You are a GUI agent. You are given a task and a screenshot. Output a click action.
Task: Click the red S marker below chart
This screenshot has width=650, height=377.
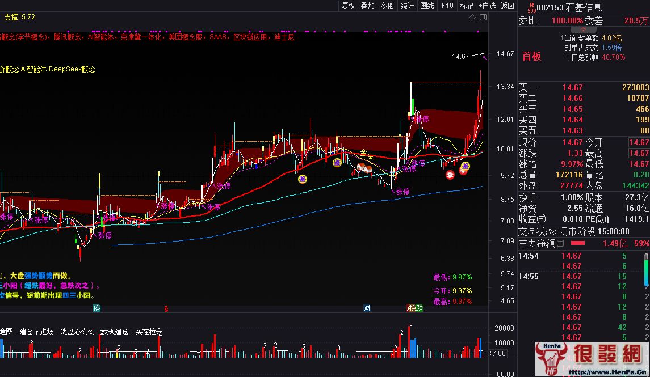pos(166,308)
